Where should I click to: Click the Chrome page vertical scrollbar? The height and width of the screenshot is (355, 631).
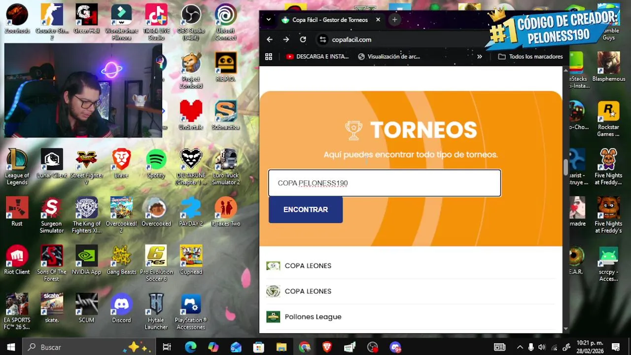click(565, 168)
